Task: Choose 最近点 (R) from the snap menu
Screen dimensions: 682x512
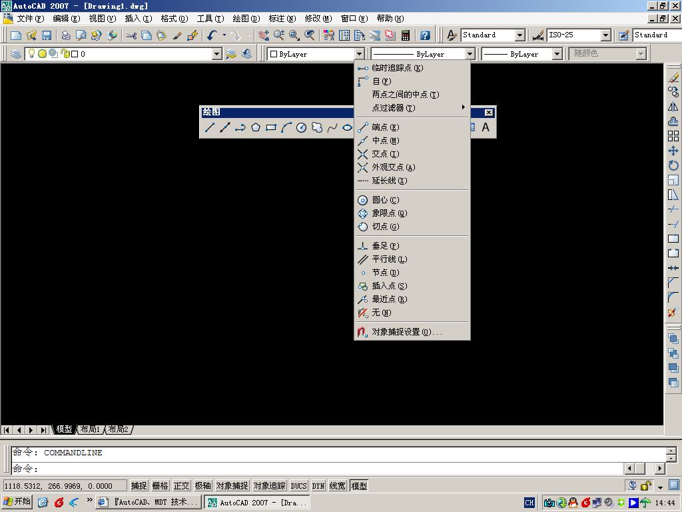Action: 412,299
